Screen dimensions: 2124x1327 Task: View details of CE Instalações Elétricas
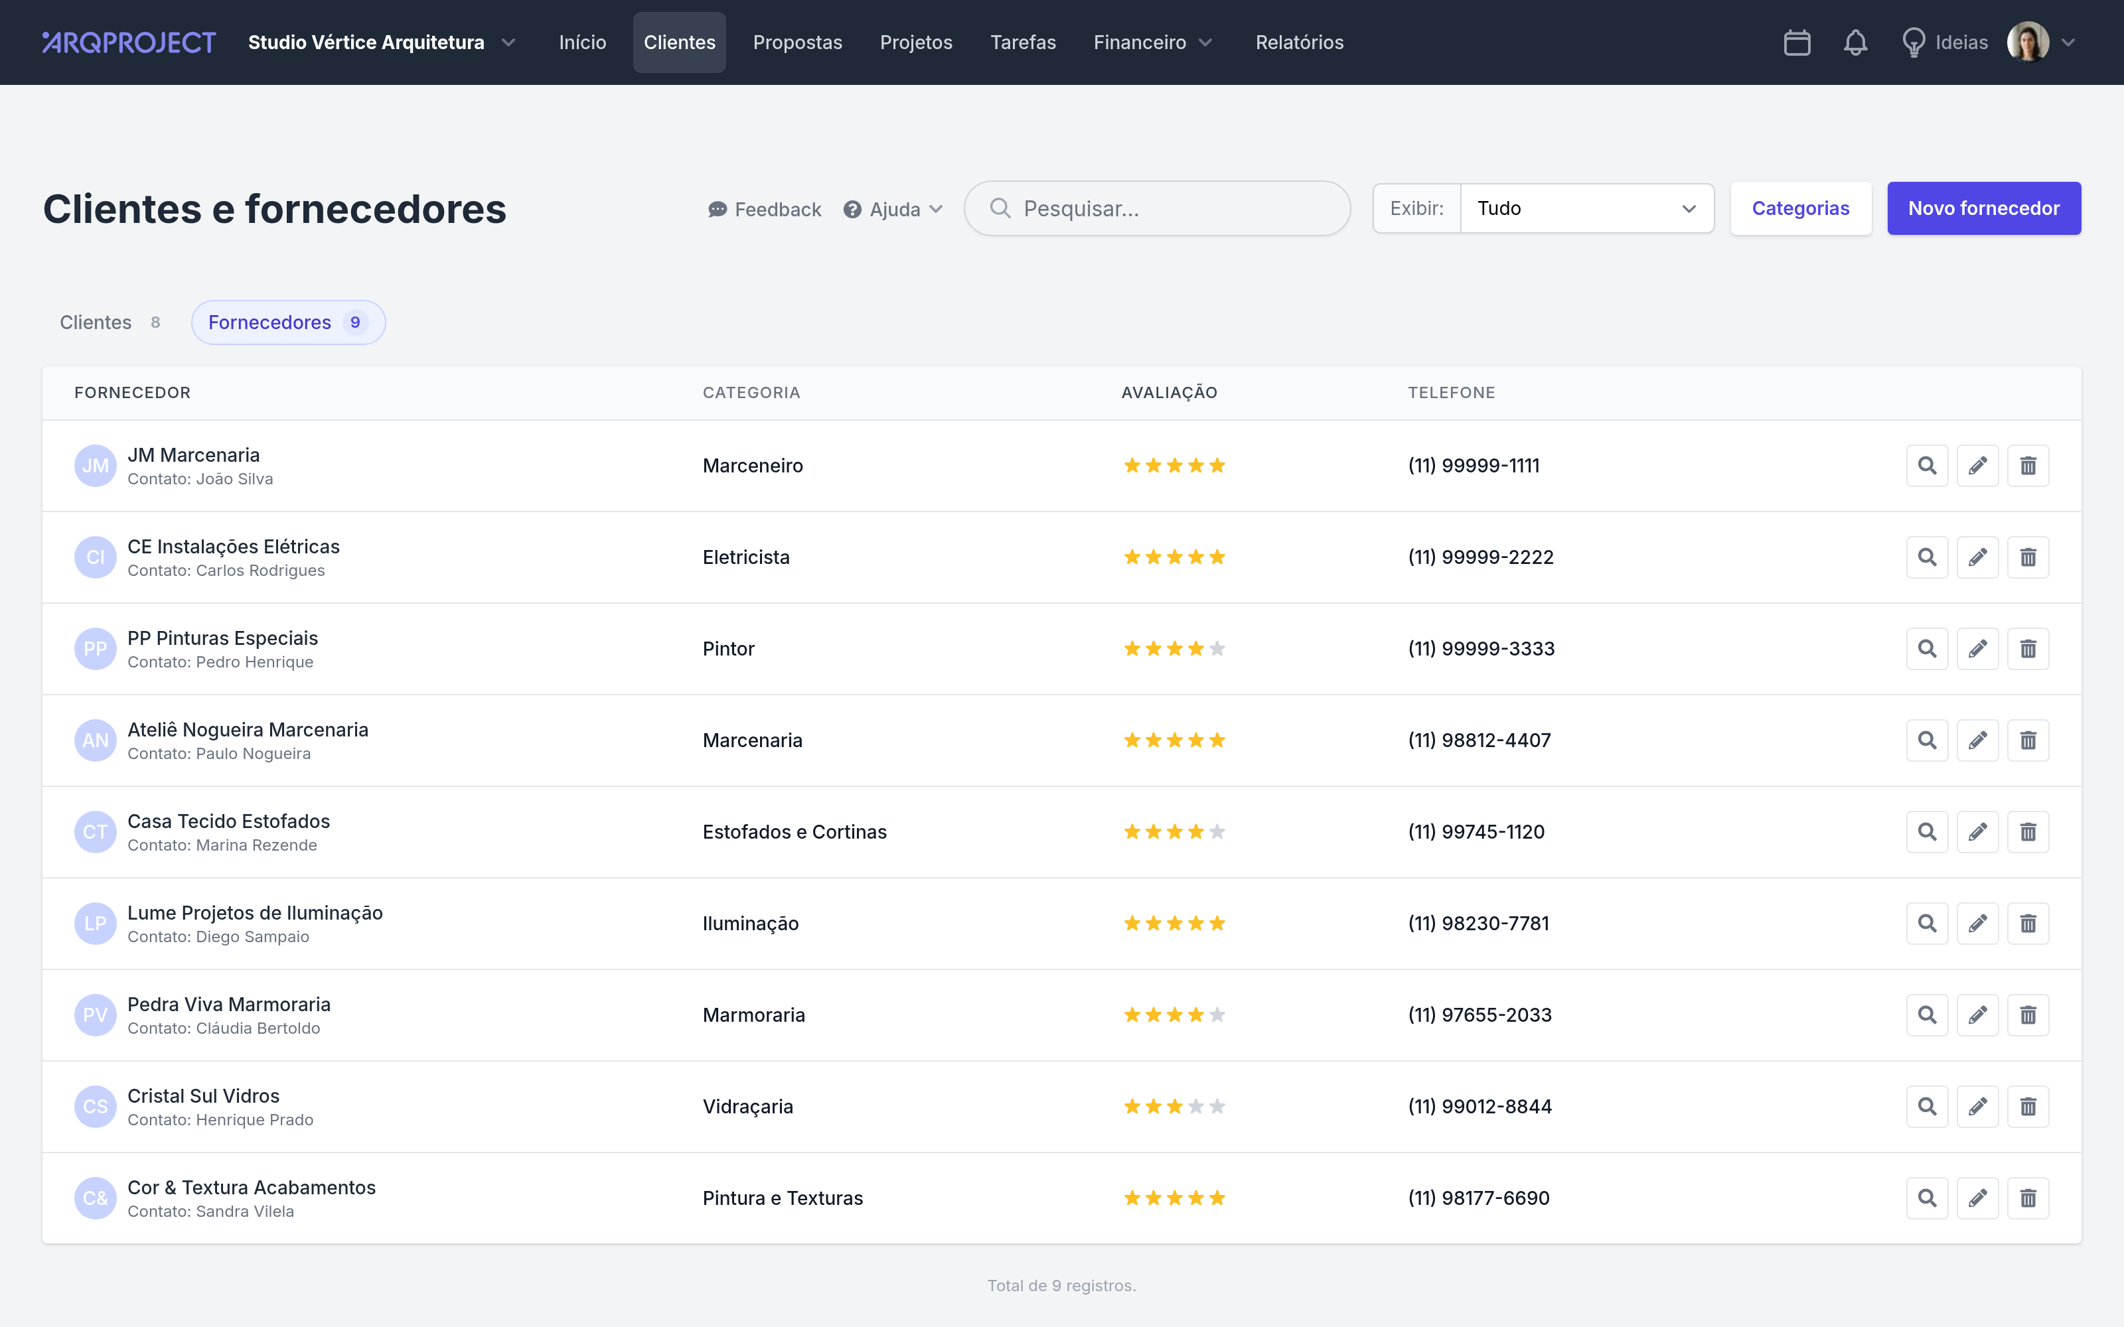pos(1926,557)
